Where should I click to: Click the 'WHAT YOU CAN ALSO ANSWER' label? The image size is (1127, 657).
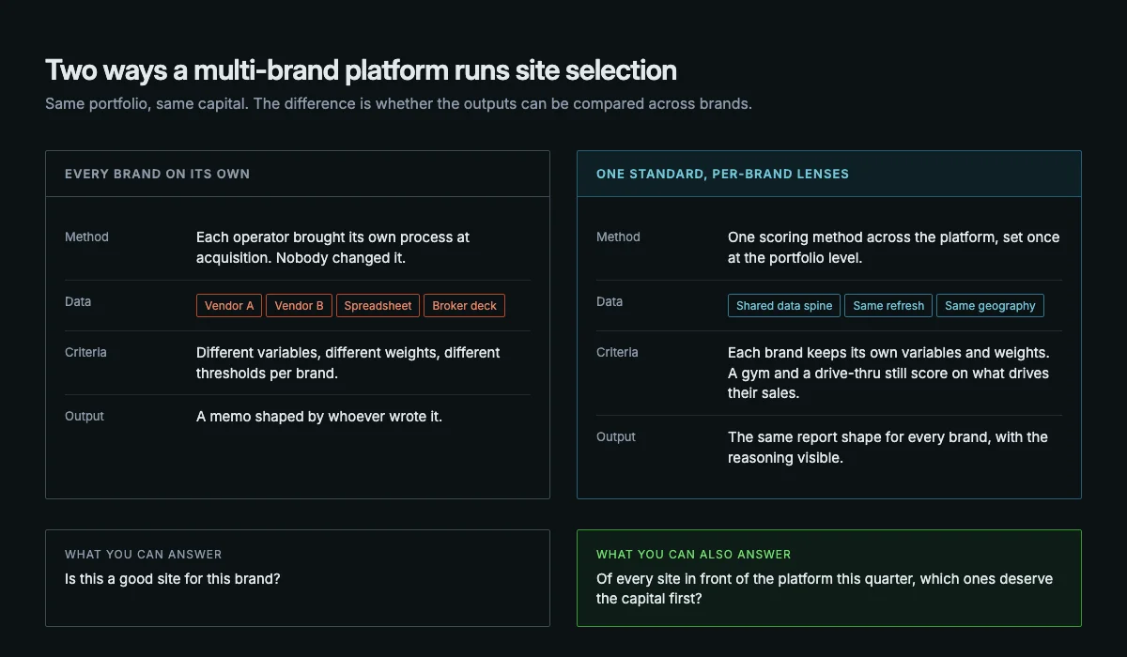(693, 555)
